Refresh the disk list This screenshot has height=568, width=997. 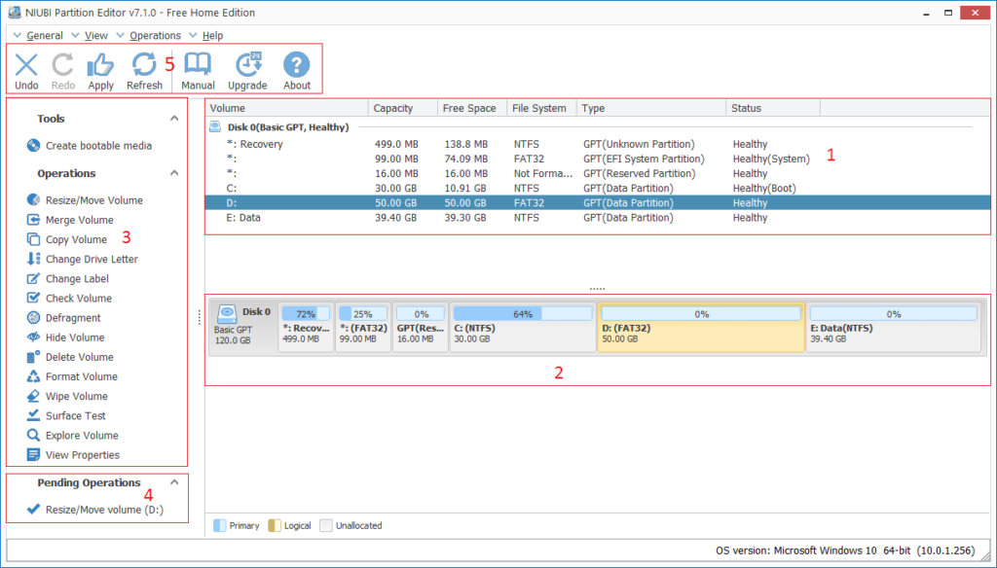pos(144,65)
